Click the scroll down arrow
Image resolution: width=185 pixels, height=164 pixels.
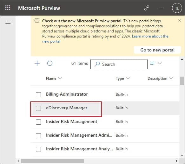[x=182, y=155]
